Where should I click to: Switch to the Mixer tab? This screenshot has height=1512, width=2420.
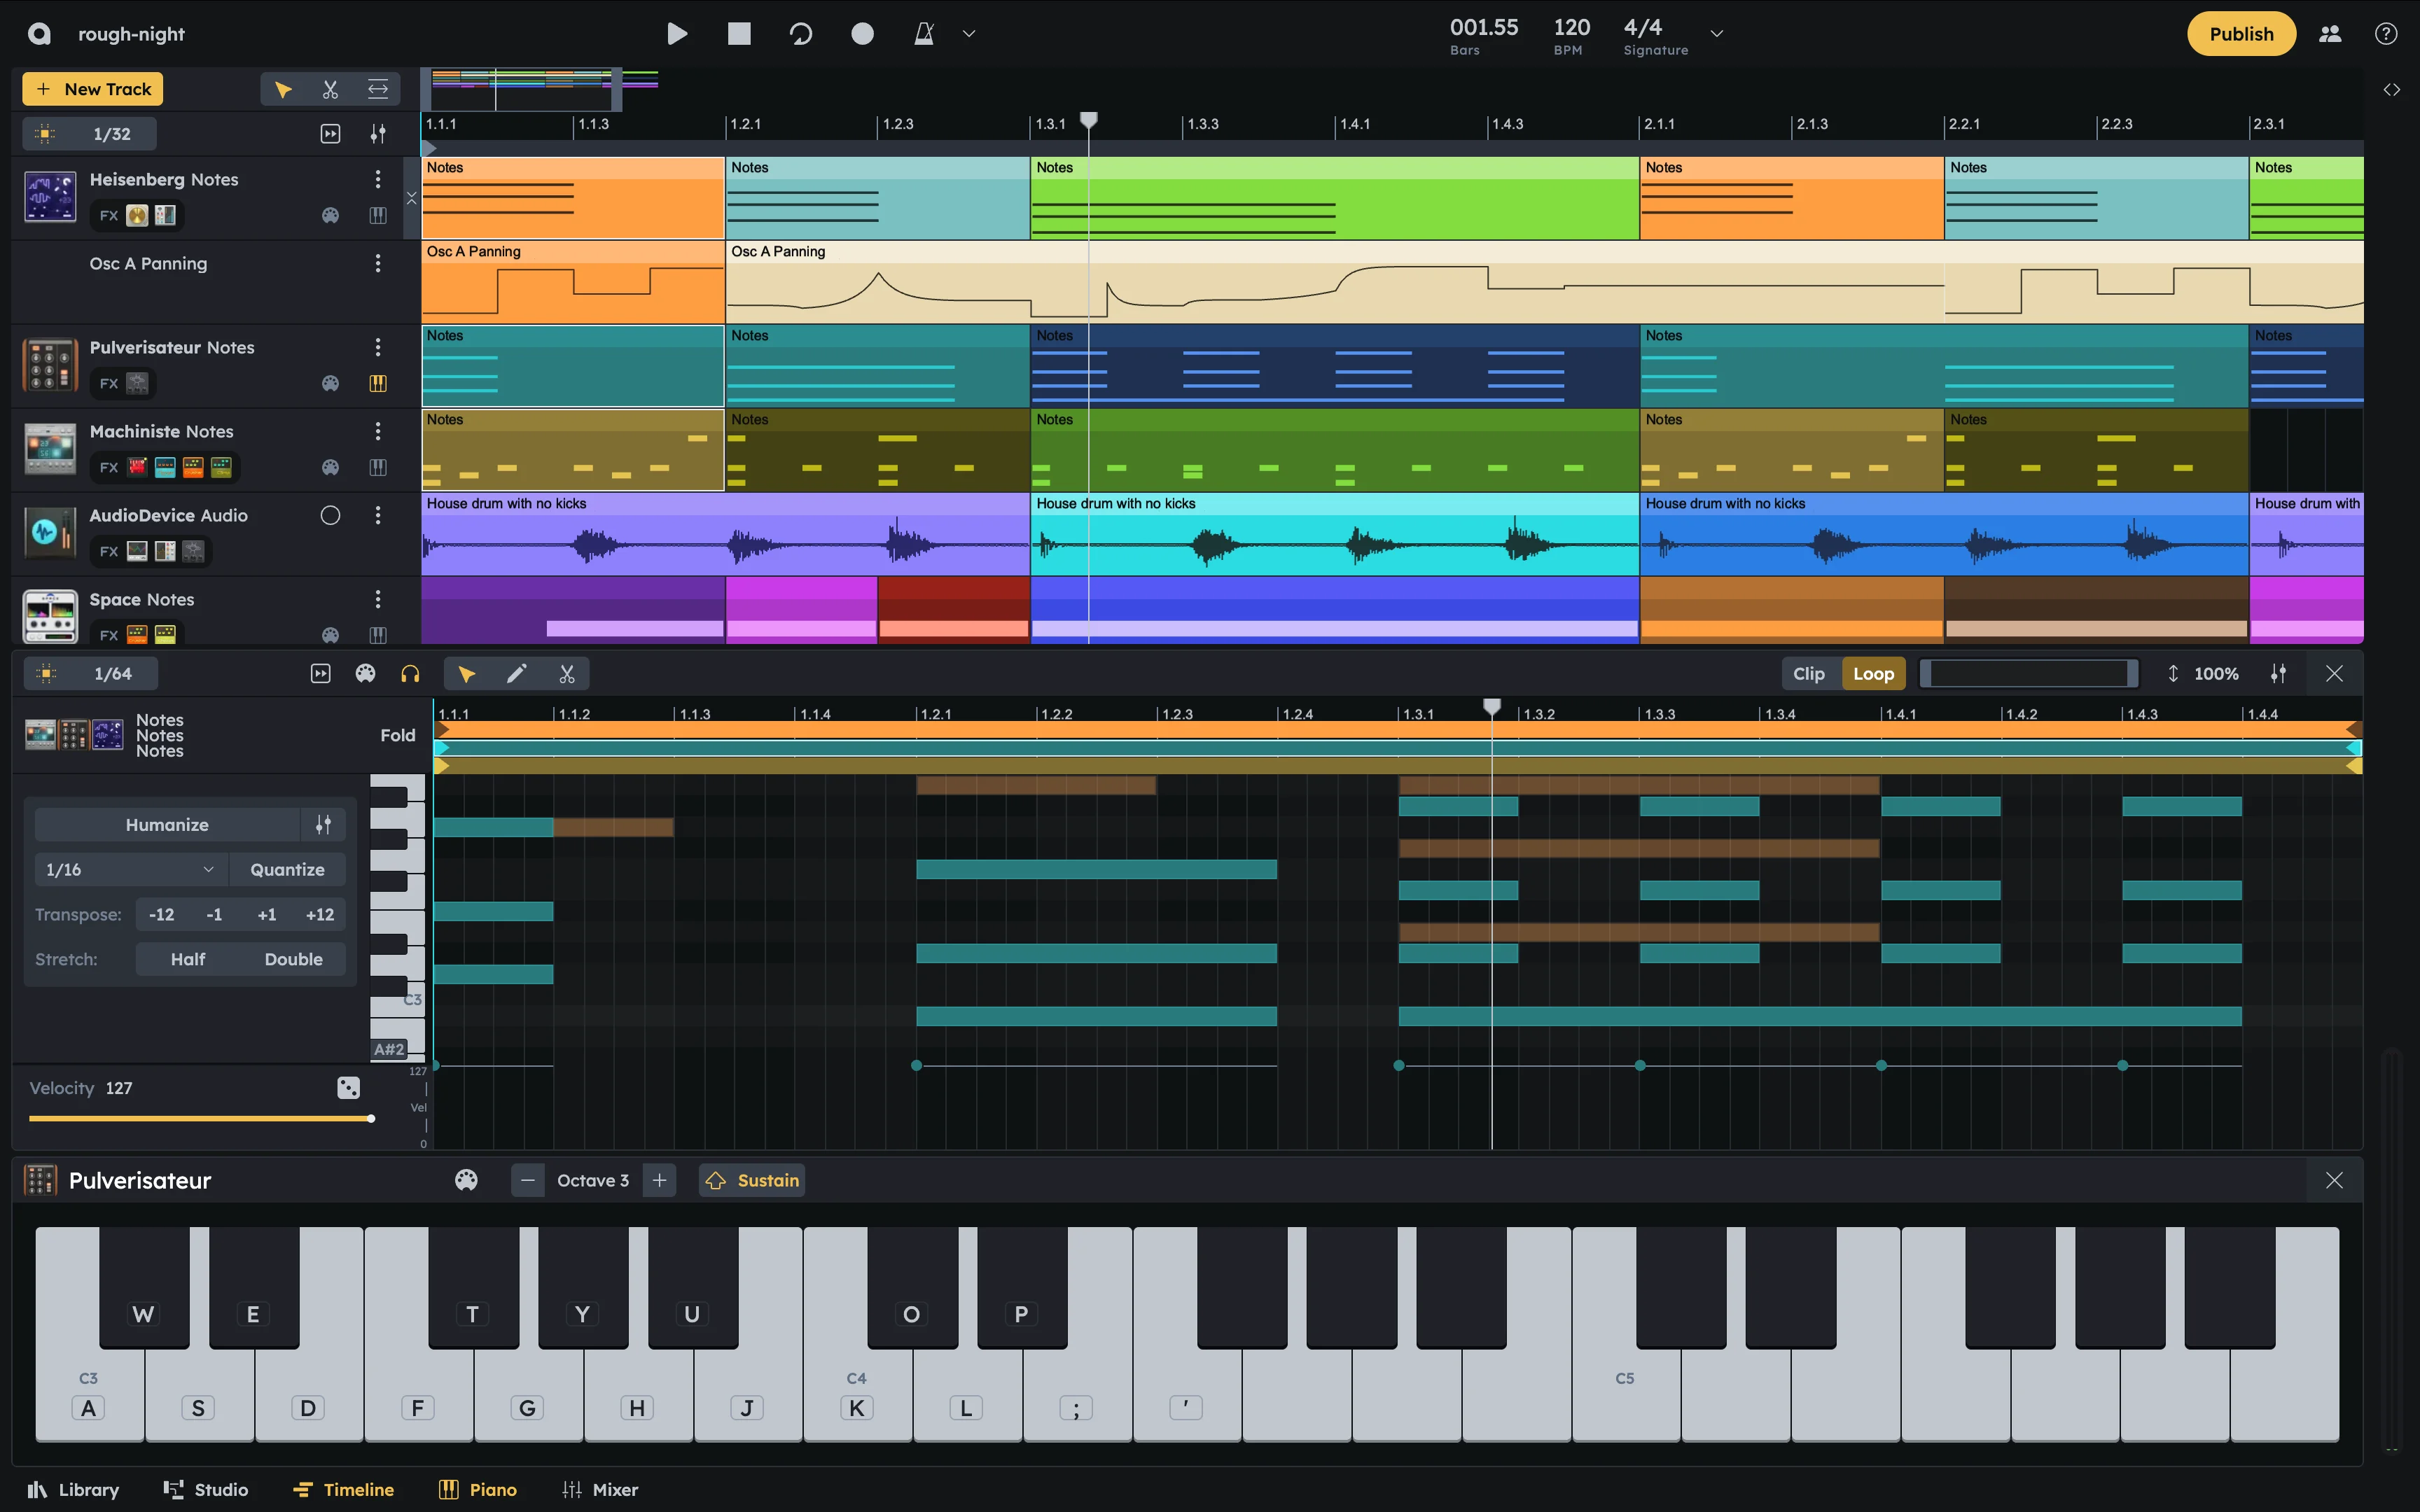(x=600, y=1489)
